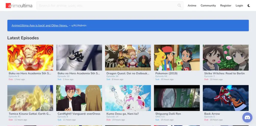Viewport: 256px width, 126px height.
Task: Click Tomica Kizuna Gattai: Earth G... title
Action: (x=30, y=114)
